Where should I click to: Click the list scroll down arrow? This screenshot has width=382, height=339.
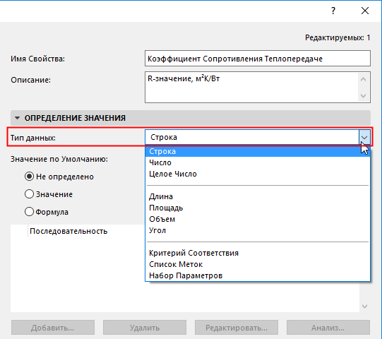click(365, 307)
